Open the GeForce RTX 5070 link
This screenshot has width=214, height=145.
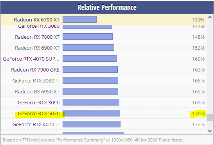pos(39,113)
